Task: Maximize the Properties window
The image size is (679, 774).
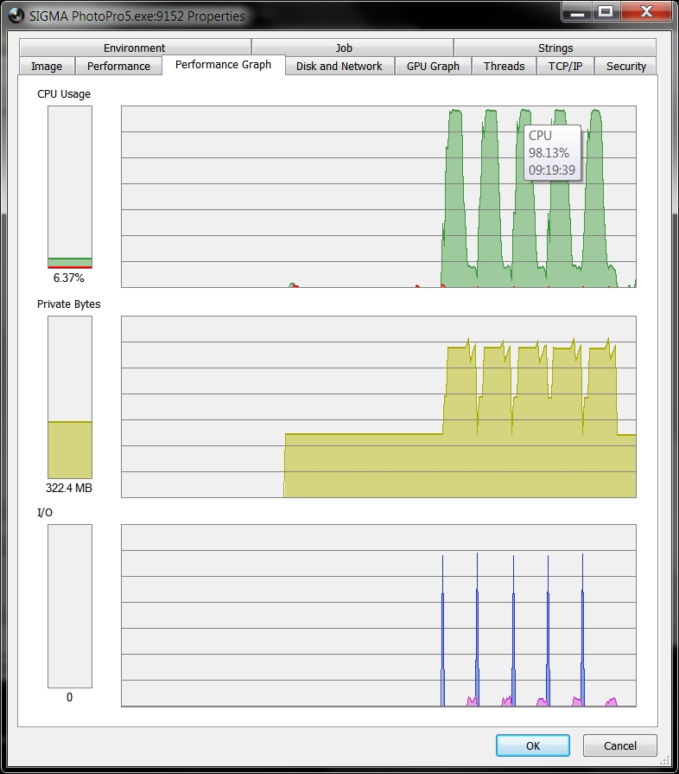Action: tap(606, 12)
